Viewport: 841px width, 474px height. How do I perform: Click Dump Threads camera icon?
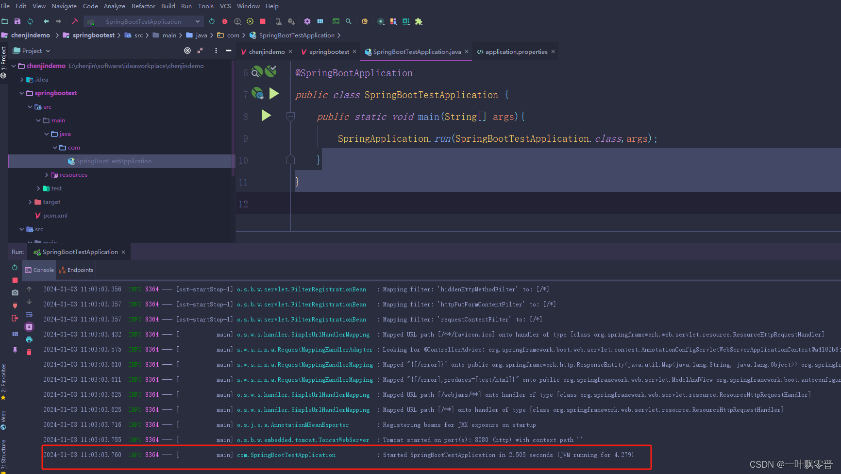(15, 293)
